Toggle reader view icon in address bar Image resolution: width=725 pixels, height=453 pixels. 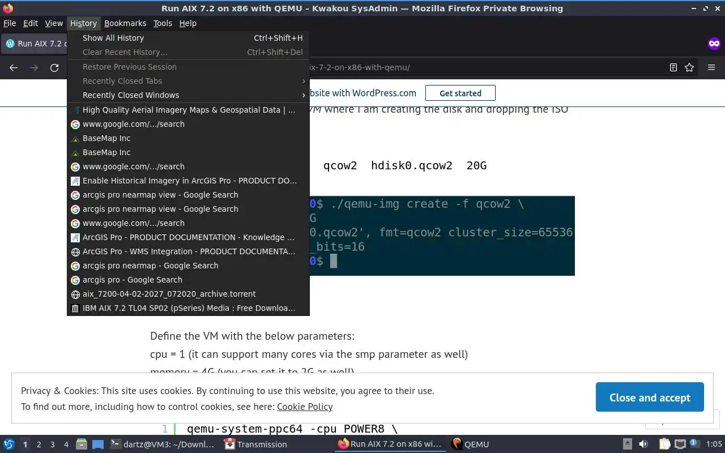click(673, 67)
